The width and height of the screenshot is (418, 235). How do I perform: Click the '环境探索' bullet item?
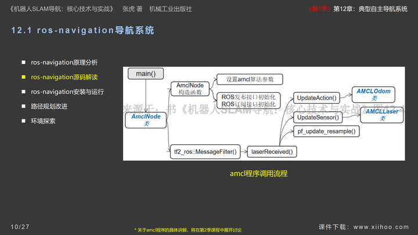coord(43,121)
